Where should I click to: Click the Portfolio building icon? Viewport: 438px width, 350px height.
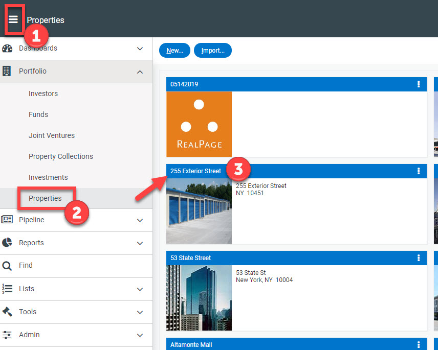click(7, 71)
